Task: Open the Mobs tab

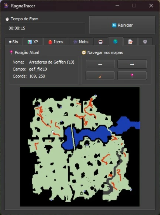Action: click(81, 42)
